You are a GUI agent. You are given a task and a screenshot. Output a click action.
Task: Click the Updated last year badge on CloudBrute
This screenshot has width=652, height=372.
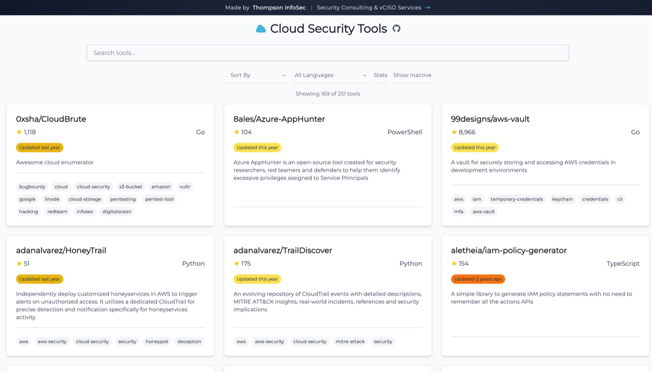click(40, 147)
